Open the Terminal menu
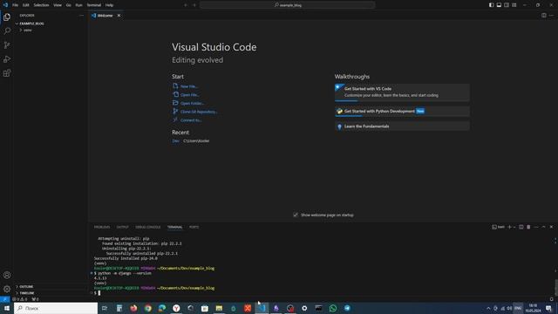558x314 pixels. pos(94,5)
